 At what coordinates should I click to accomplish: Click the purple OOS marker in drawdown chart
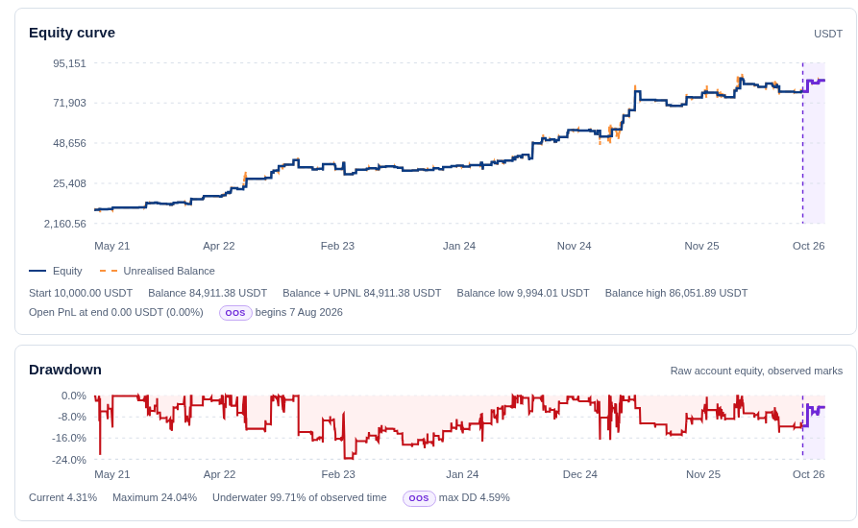[802, 427]
